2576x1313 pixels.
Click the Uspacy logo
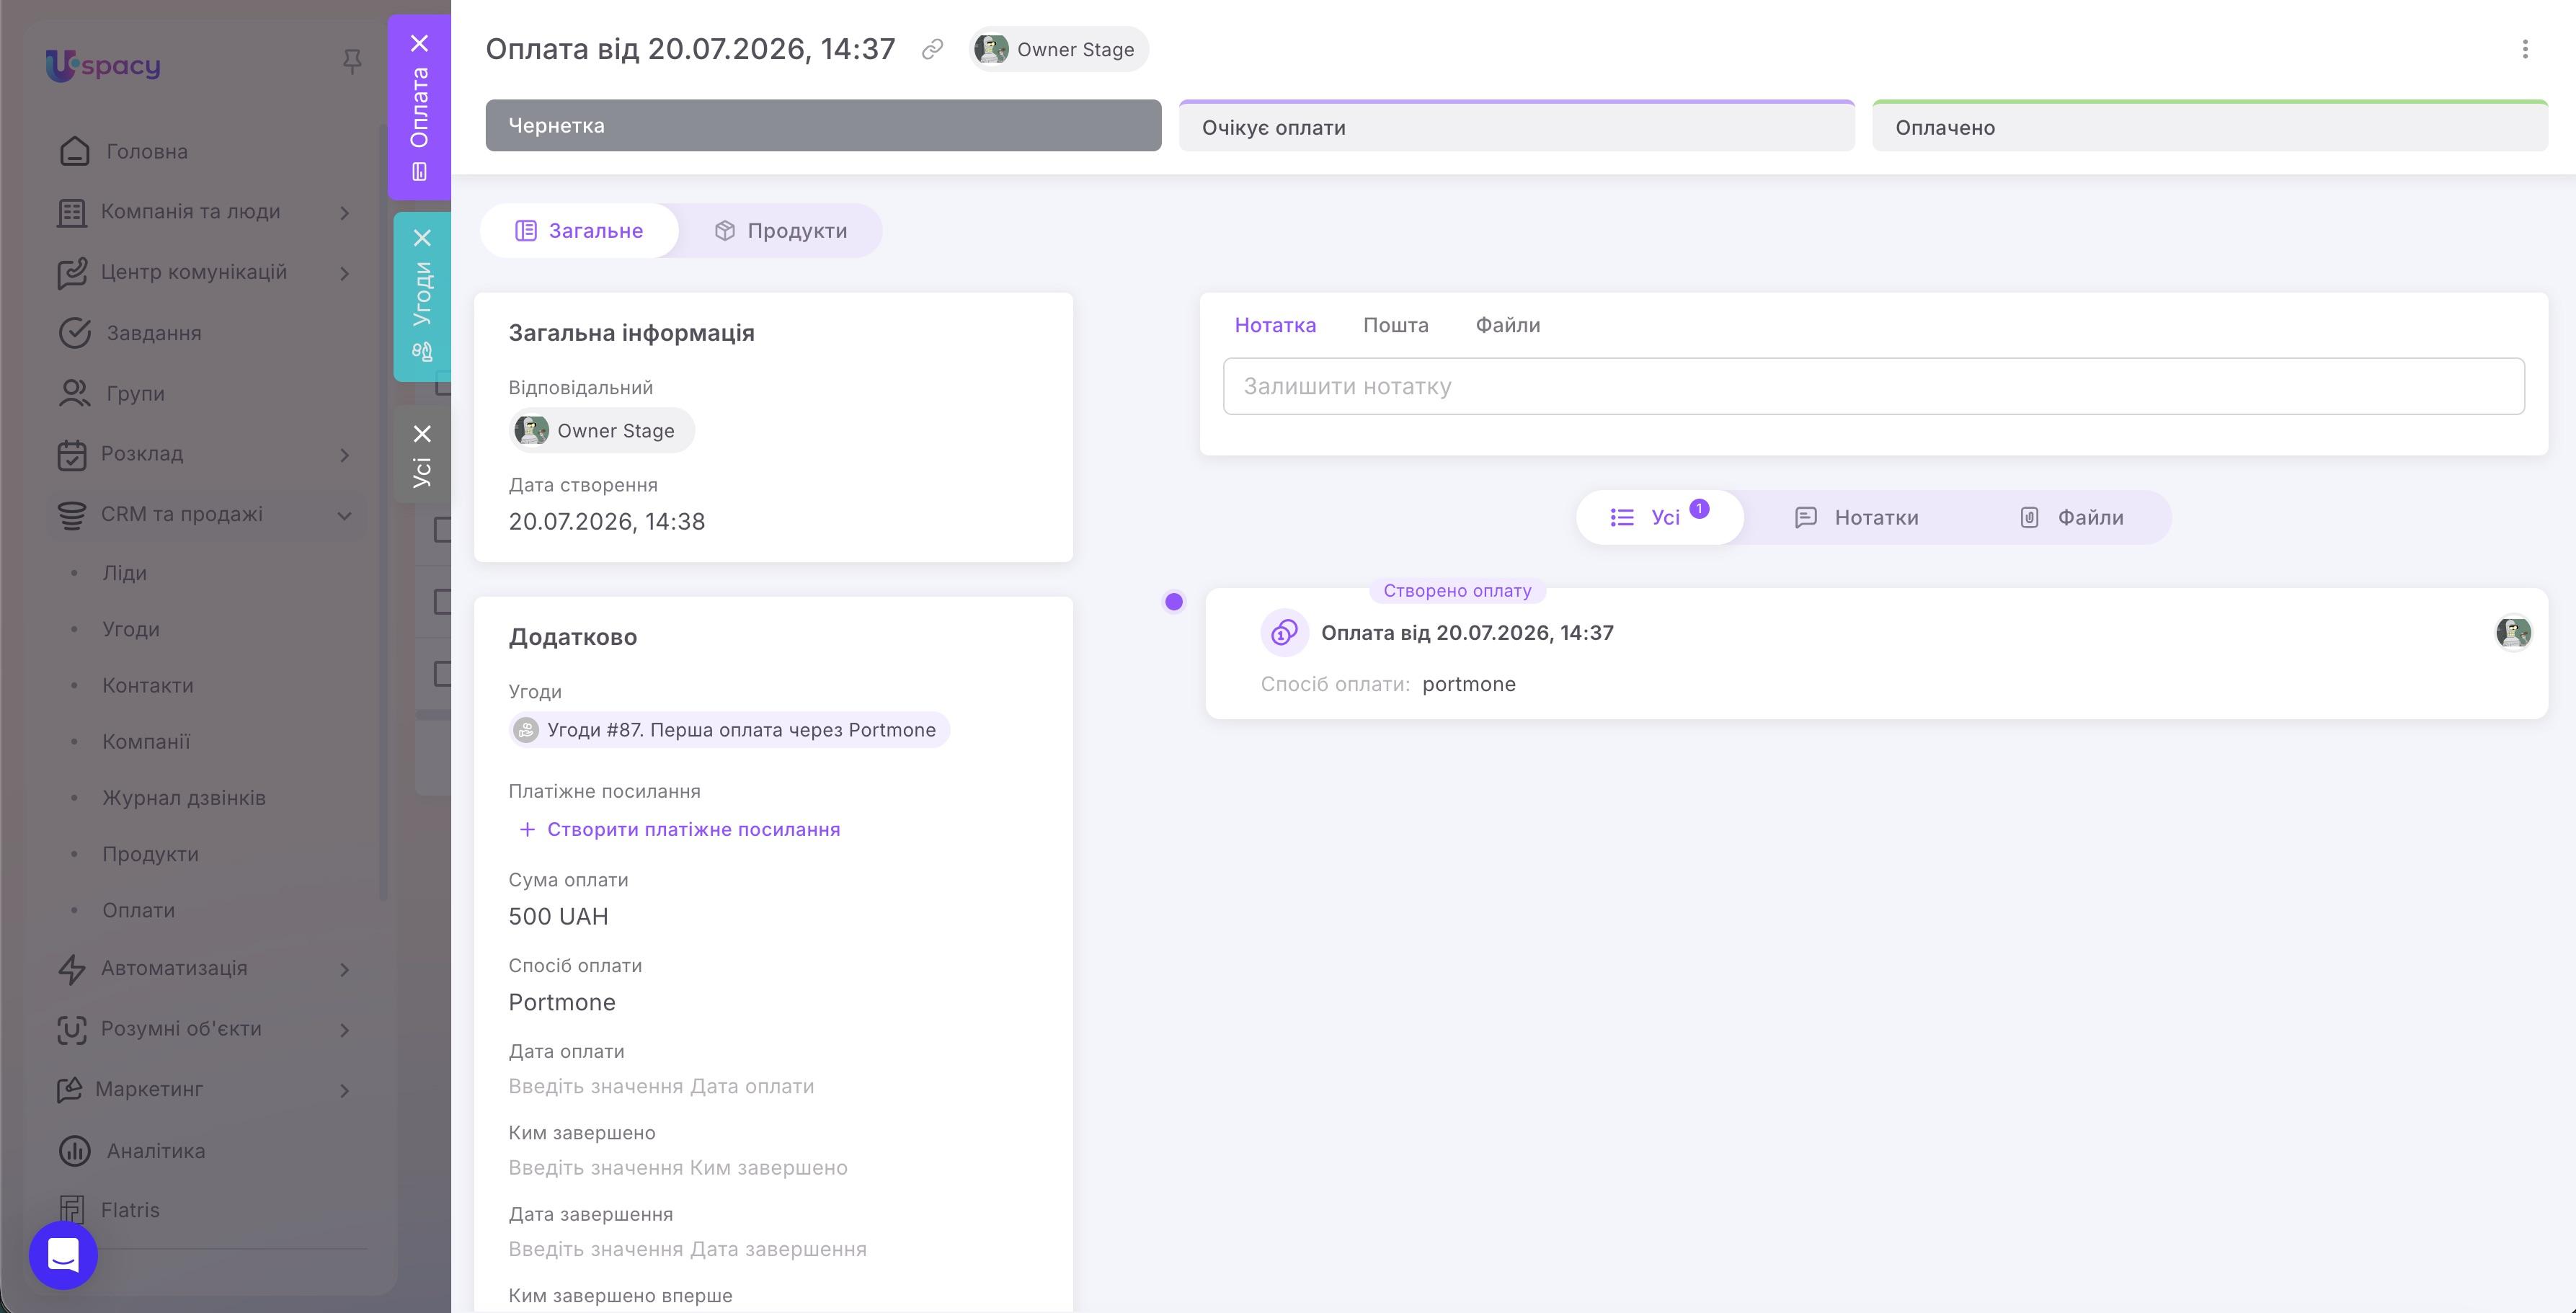pyautogui.click(x=103, y=66)
